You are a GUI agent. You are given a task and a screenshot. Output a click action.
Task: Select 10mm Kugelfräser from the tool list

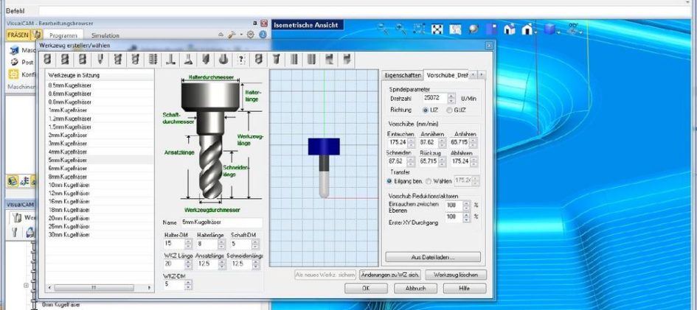pyautogui.click(x=66, y=184)
